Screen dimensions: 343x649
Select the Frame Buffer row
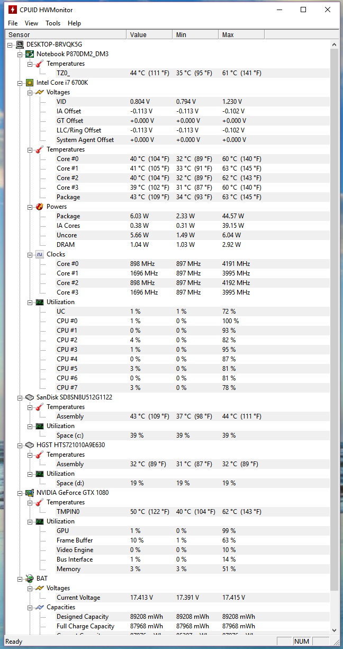coord(193,540)
